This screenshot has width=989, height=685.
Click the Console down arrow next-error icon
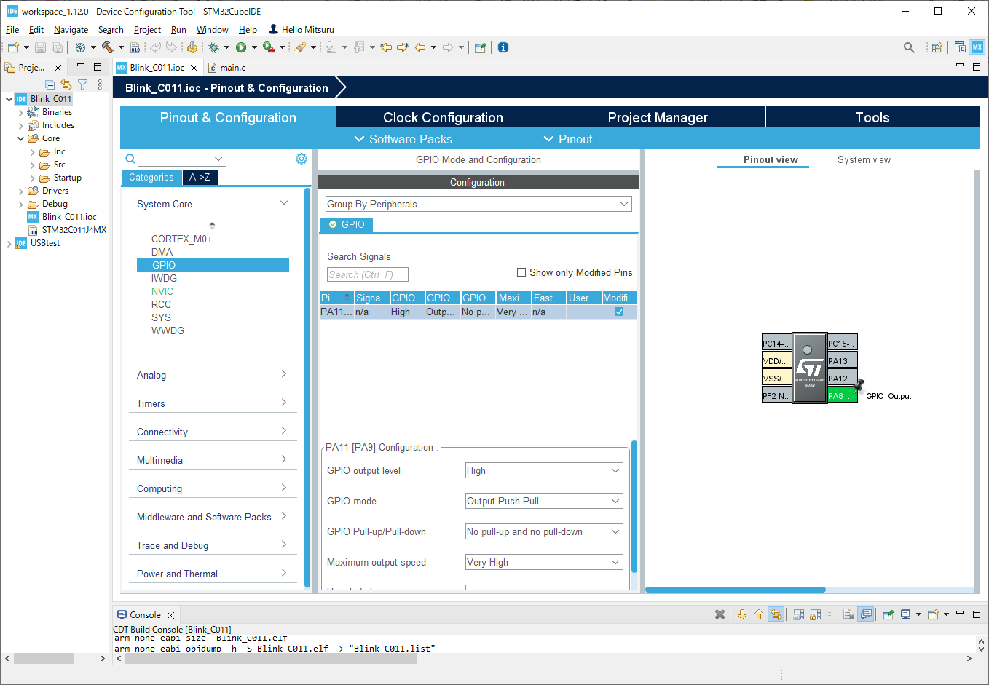742,614
